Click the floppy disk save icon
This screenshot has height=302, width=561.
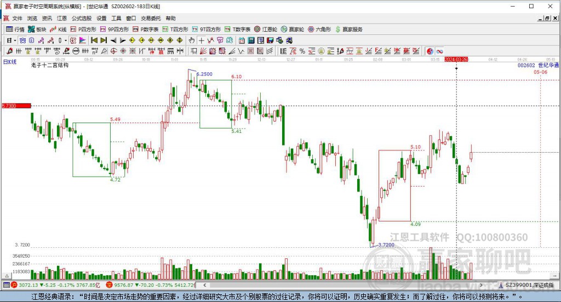point(270,40)
